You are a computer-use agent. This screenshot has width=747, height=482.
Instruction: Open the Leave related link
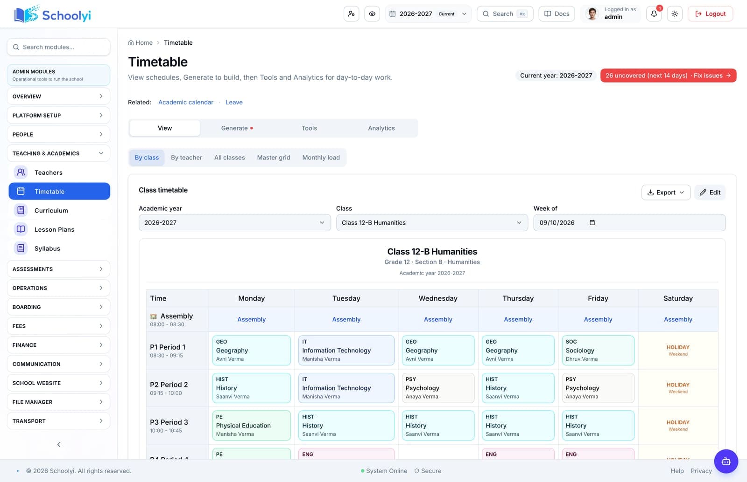click(234, 102)
